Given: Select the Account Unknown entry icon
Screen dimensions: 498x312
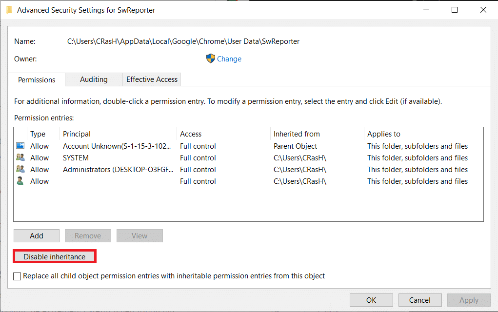Looking at the screenshot, I should pyautogui.click(x=20, y=146).
